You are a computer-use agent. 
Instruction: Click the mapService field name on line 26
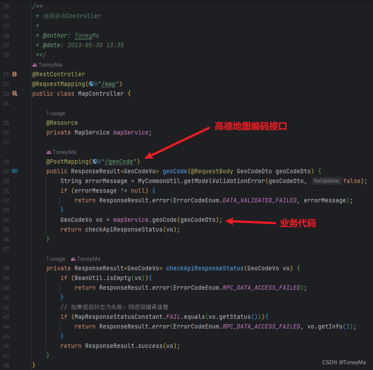click(x=131, y=133)
